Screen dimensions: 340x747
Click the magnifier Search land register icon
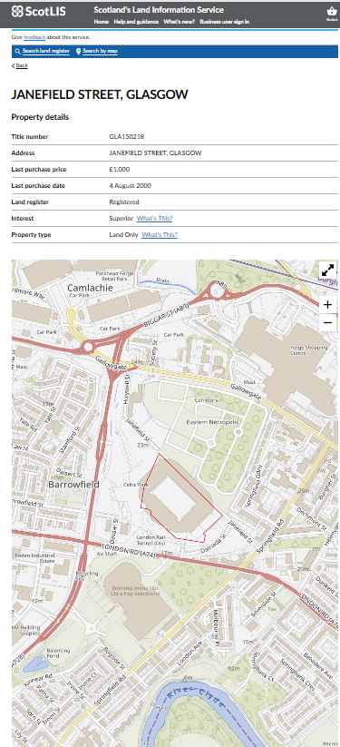[x=17, y=52]
